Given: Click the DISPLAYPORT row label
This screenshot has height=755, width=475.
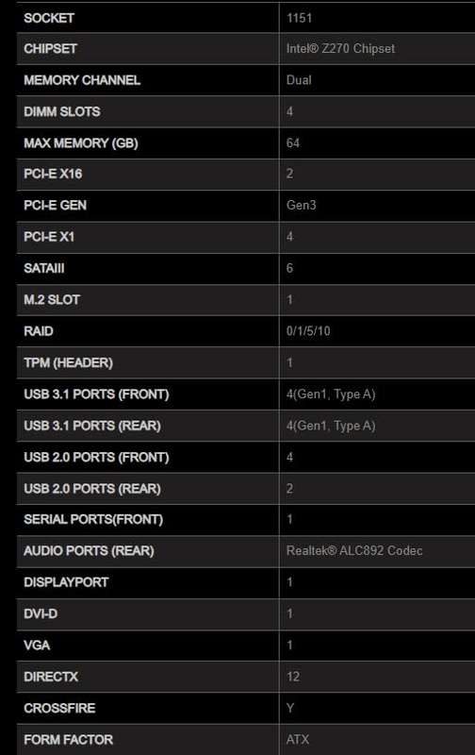Looking at the screenshot, I should pos(66,582).
